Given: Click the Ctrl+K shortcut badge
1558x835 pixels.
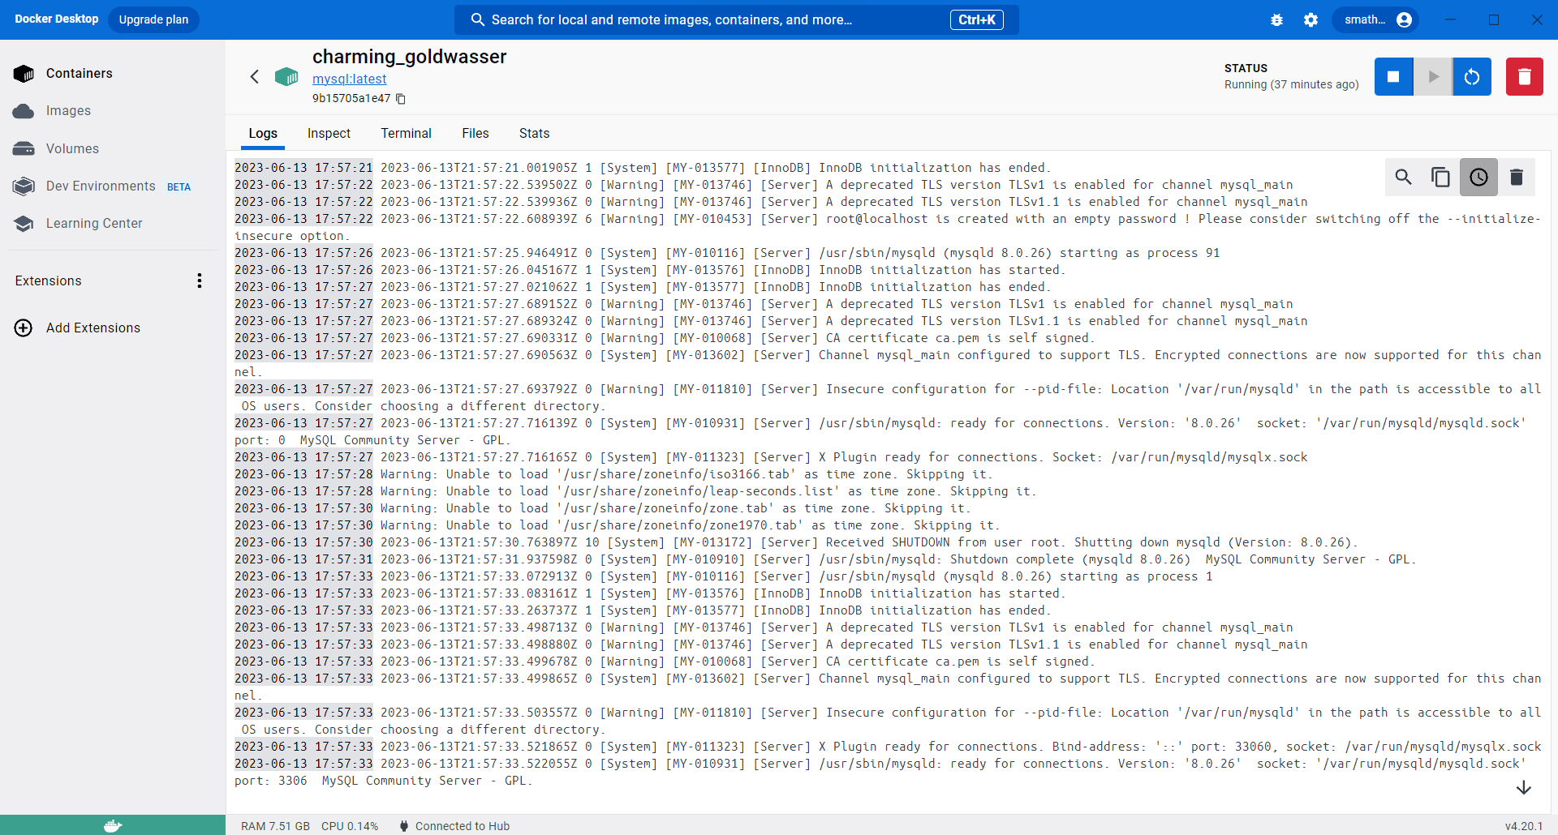Looking at the screenshot, I should 976,19.
